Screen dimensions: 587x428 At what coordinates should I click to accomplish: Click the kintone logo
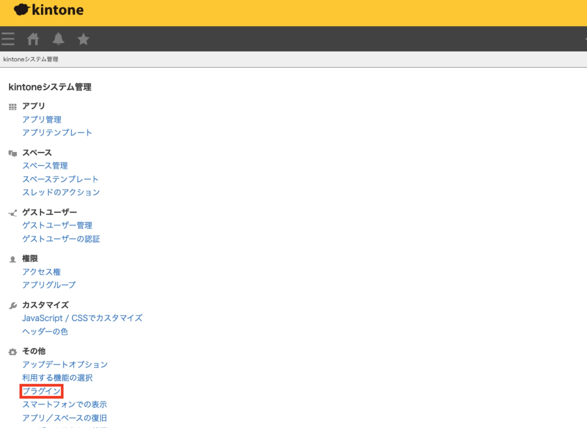[x=49, y=10]
